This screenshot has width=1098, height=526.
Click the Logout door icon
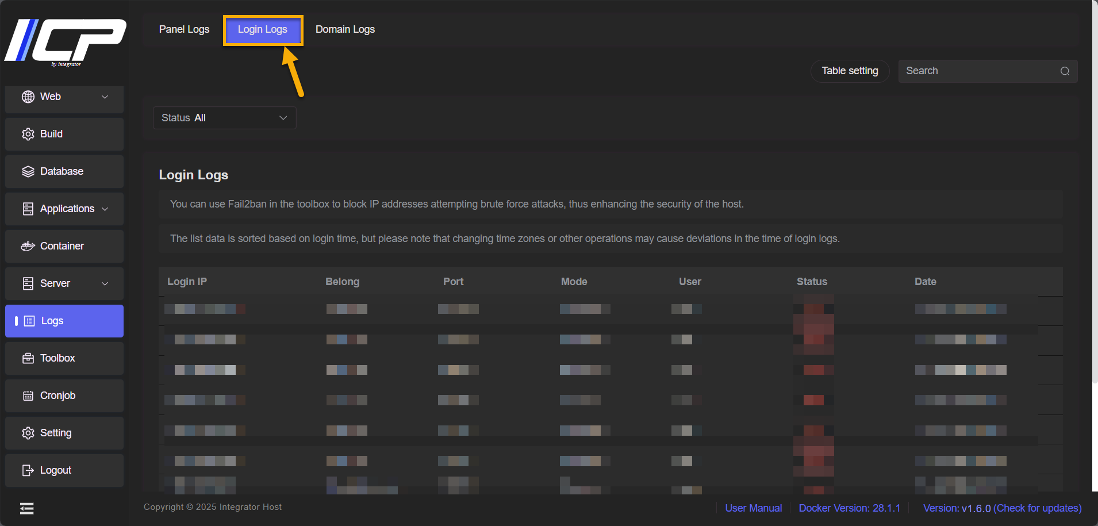28,470
